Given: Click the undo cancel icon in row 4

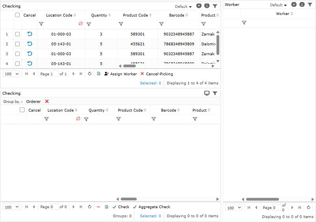Looking at the screenshot, I should (30, 63).
